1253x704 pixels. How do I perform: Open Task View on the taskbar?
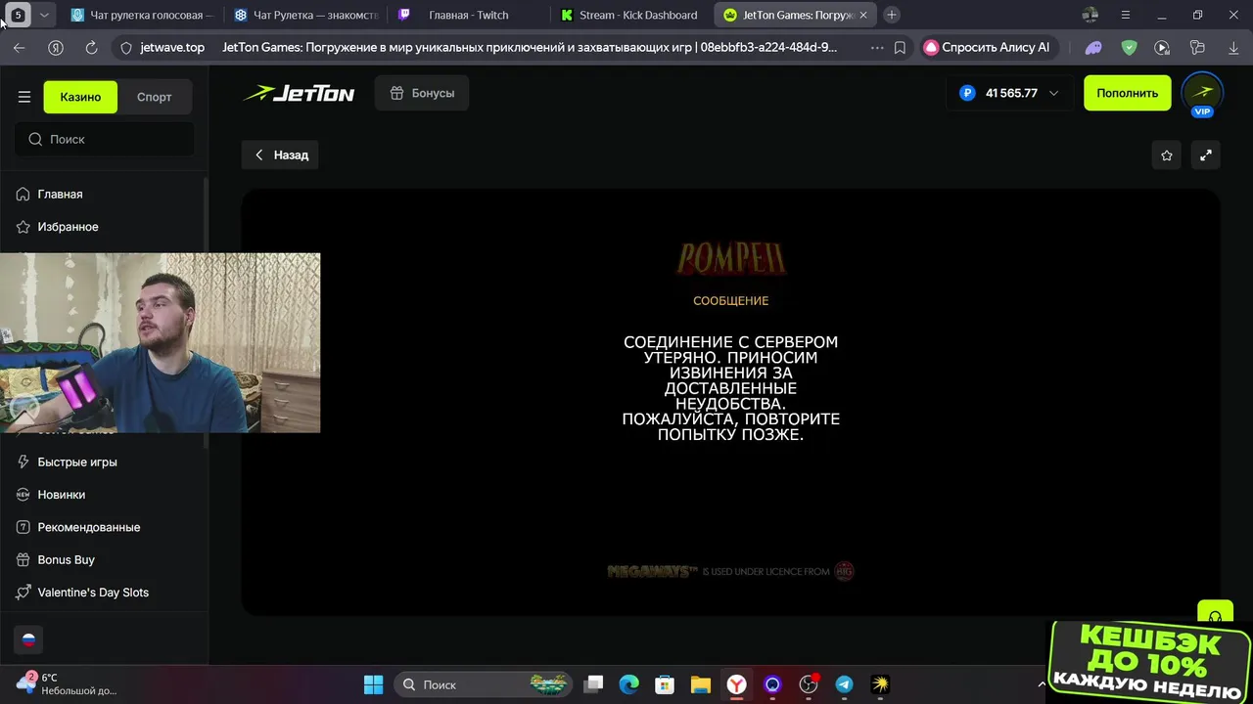[x=594, y=684]
